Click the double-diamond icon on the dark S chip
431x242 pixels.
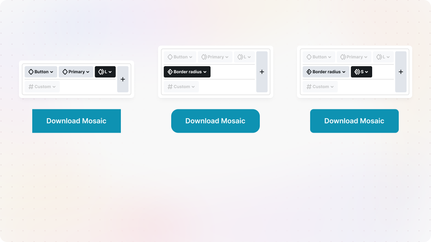(x=357, y=72)
